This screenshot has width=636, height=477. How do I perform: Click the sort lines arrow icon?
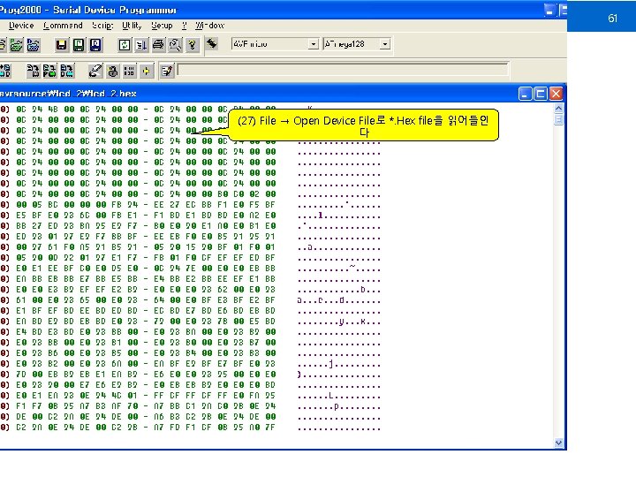141,45
